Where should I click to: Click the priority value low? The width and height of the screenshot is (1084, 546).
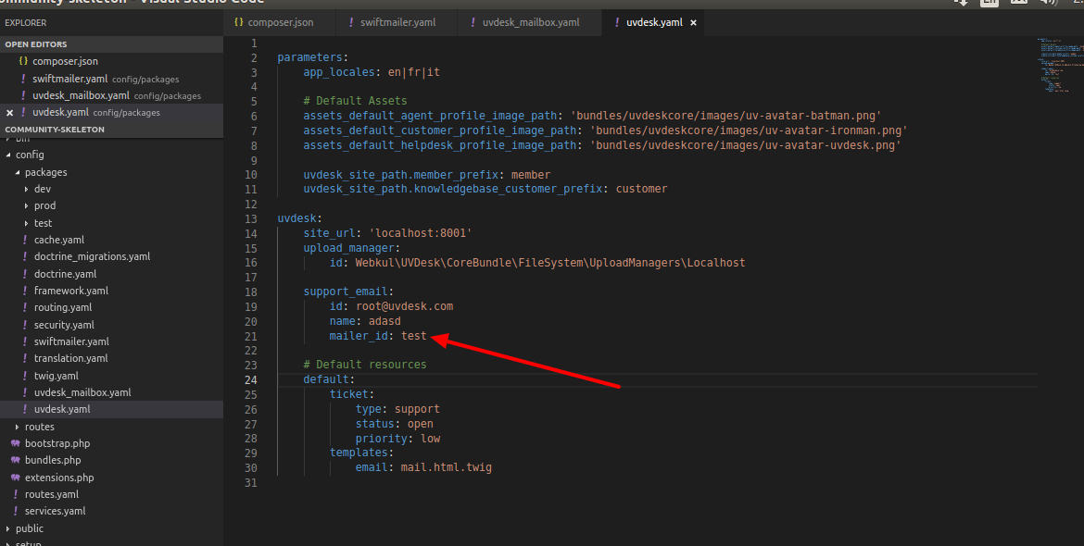pyautogui.click(x=430, y=439)
